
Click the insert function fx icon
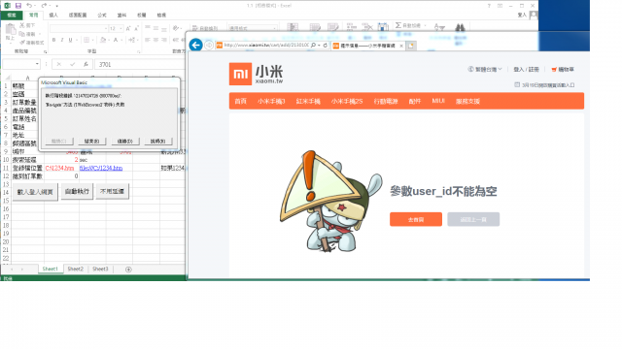(86, 64)
